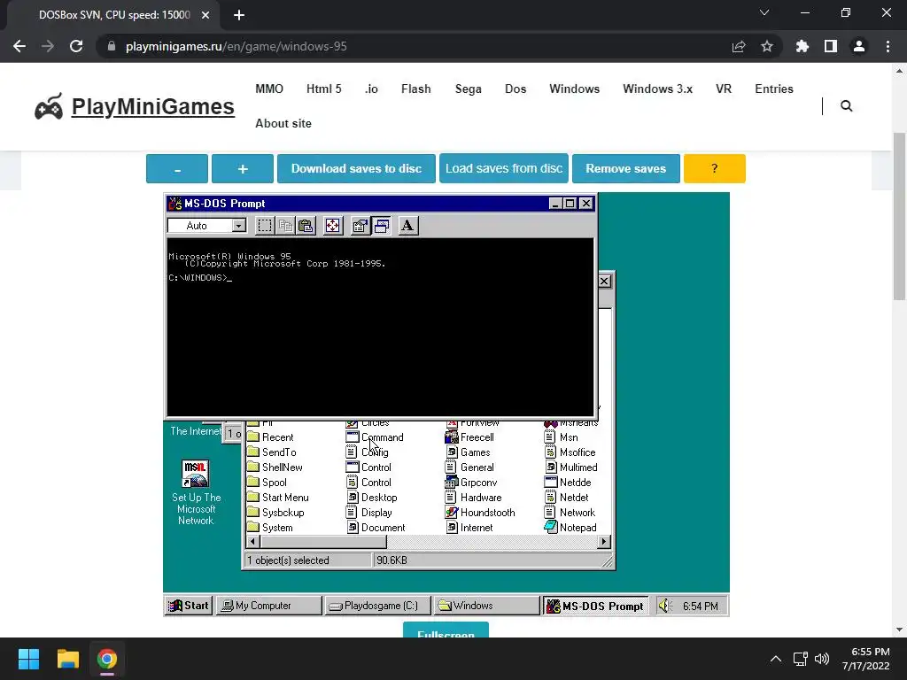Viewport: 907px width, 680px height.
Task: Select the Desktop file
Action: pos(371,498)
